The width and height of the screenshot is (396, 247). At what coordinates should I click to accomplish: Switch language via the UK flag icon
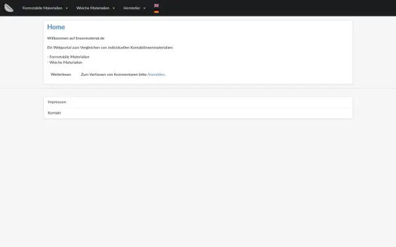click(x=156, y=5)
